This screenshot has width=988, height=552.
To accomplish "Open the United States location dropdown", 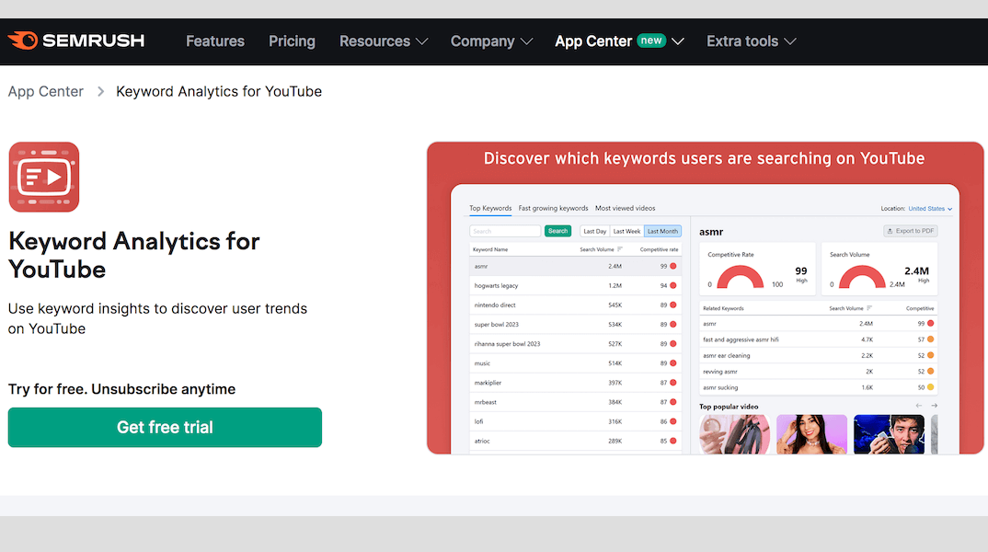I will (x=930, y=209).
